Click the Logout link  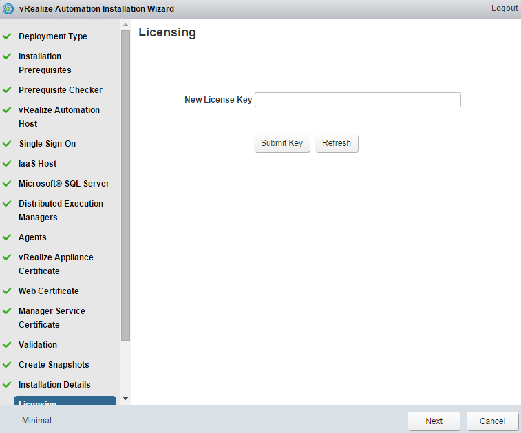pyautogui.click(x=504, y=8)
